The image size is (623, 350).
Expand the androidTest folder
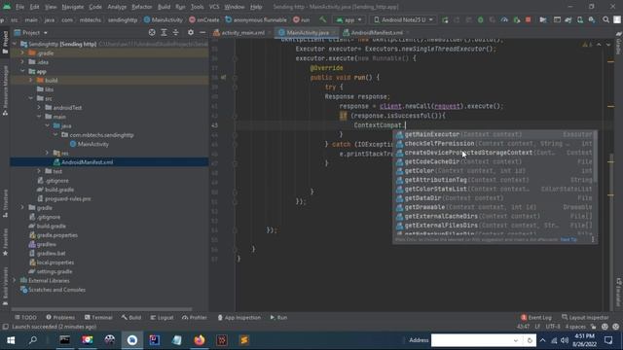[39, 108]
